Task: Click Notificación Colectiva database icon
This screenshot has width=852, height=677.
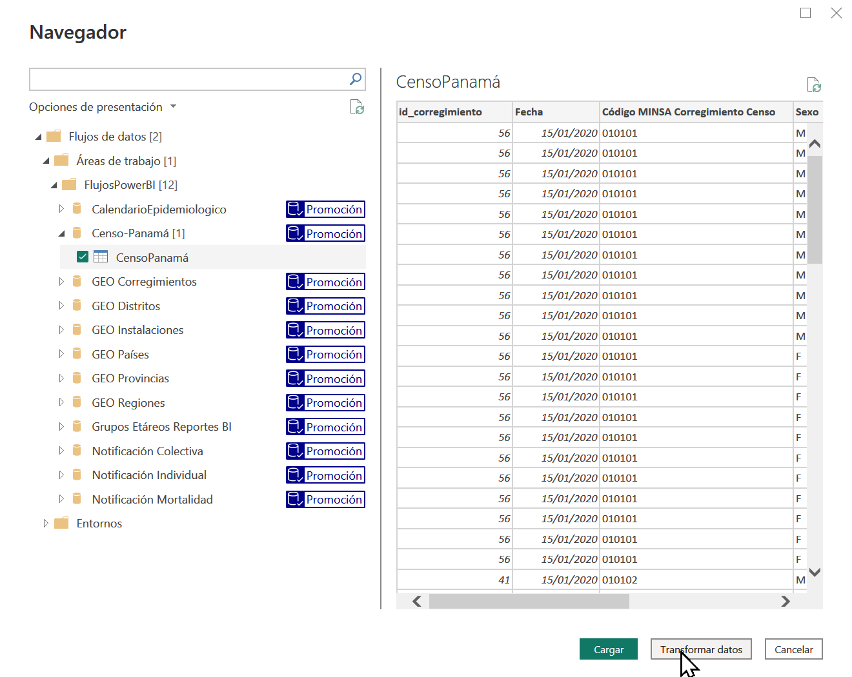Action: click(x=77, y=451)
